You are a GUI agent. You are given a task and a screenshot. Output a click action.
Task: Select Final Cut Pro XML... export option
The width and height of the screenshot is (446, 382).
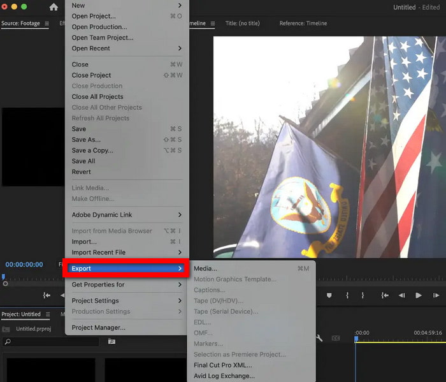point(252,365)
